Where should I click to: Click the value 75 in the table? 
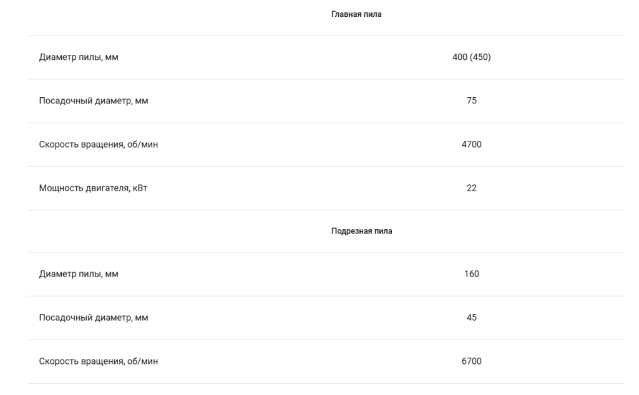(x=472, y=101)
